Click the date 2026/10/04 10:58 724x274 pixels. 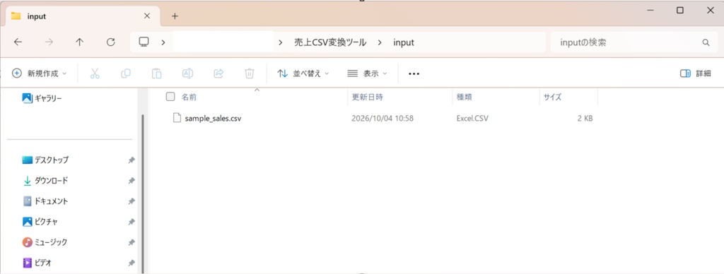point(383,119)
